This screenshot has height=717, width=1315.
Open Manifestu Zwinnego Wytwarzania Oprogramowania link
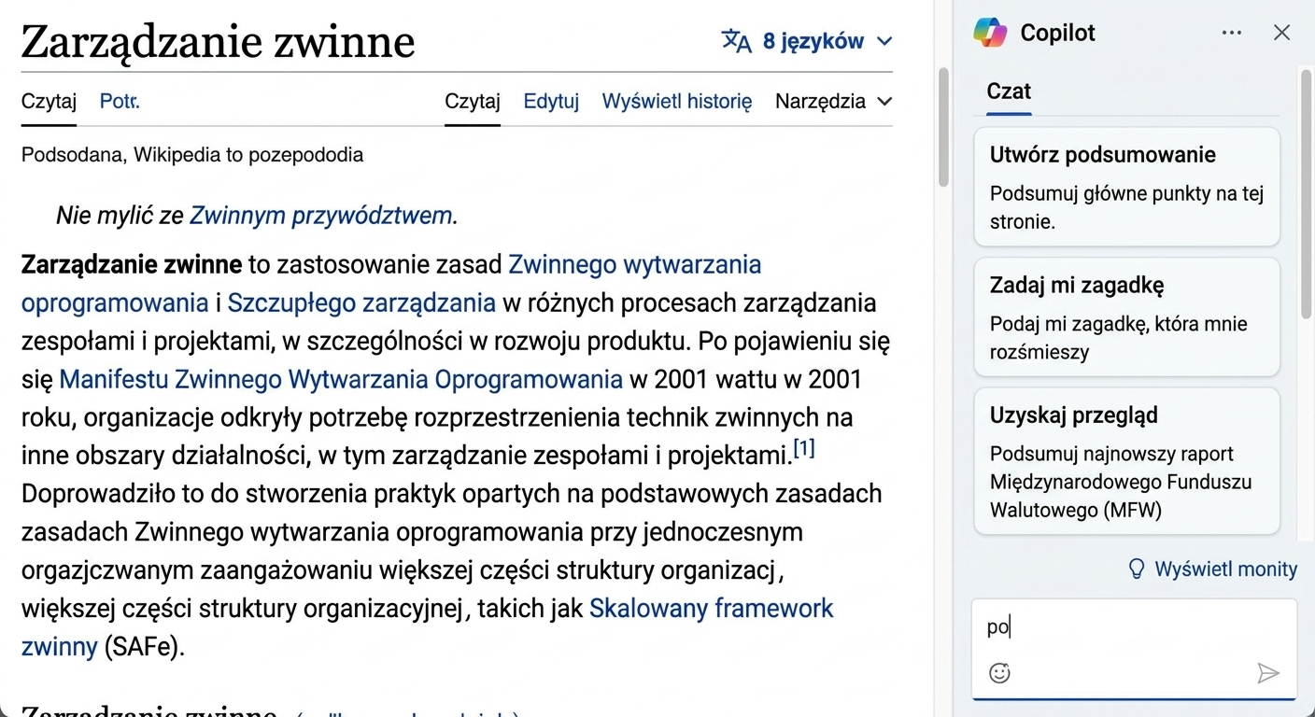click(x=341, y=380)
